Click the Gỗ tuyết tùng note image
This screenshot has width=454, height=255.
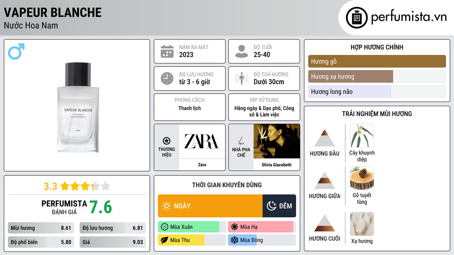click(362, 178)
